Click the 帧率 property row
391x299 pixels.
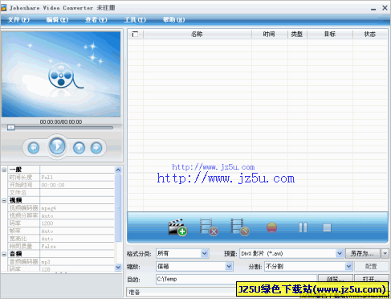61,231
